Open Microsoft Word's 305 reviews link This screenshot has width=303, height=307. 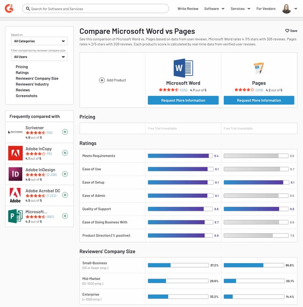point(184,90)
